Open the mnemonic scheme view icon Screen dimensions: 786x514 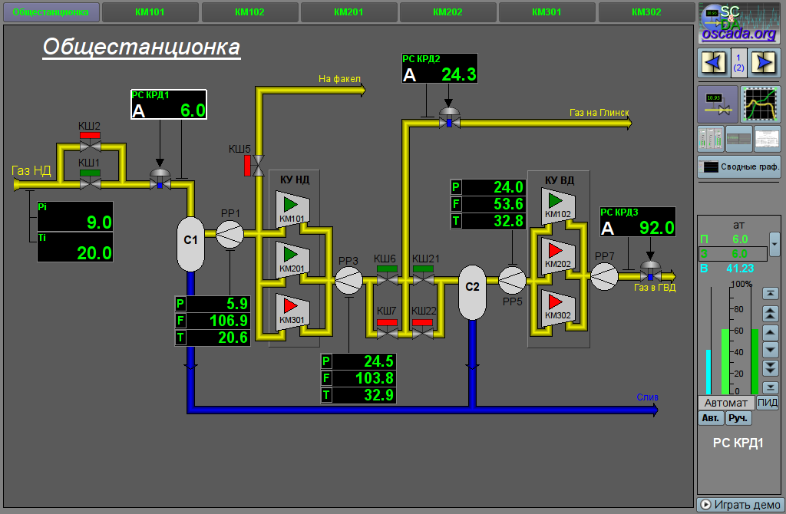[717, 104]
